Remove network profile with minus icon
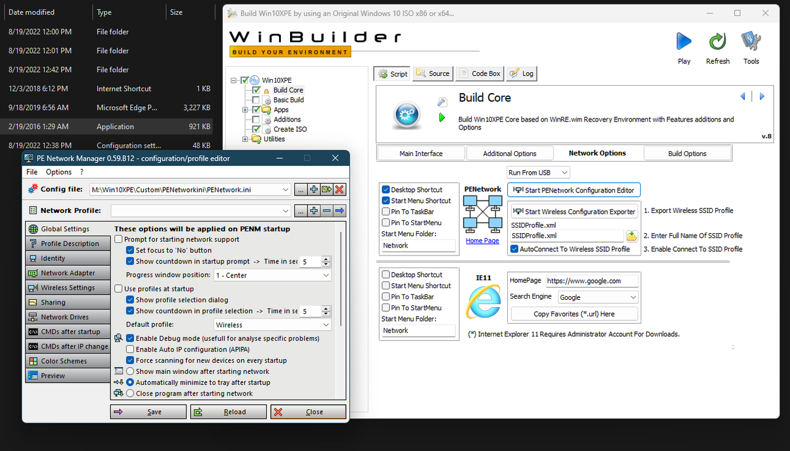Screen dimensions: 790x451 326,211
